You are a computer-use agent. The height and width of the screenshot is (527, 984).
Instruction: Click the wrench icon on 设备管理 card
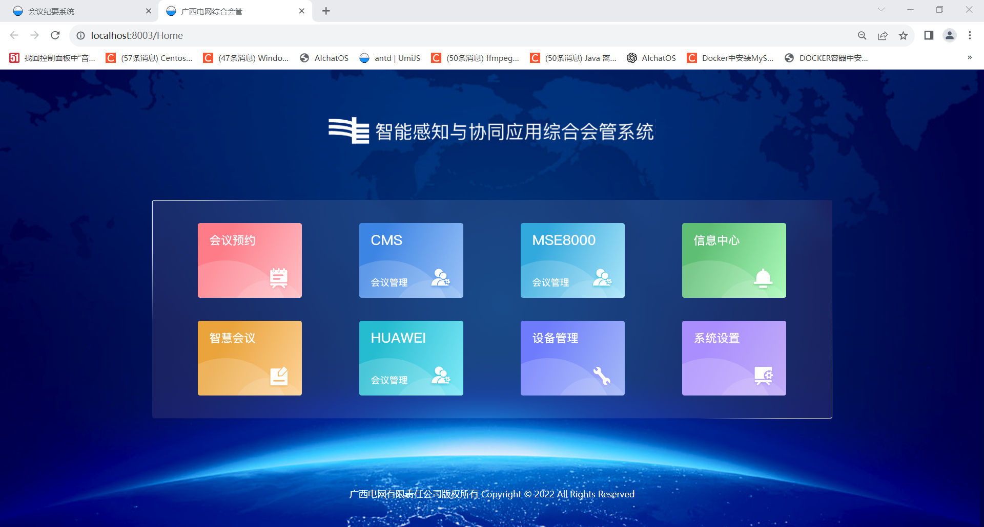(602, 376)
